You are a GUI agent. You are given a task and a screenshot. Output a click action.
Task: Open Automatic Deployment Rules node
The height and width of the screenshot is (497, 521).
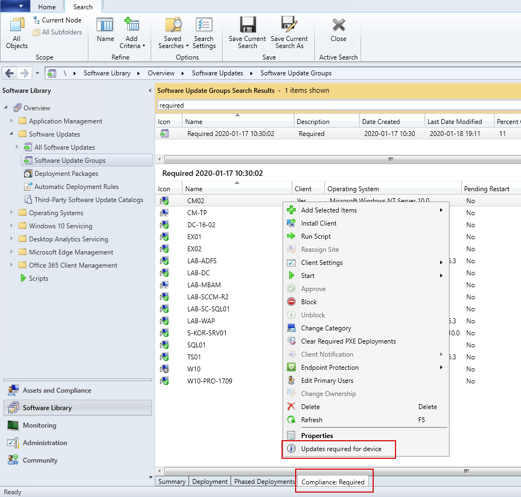(x=71, y=187)
